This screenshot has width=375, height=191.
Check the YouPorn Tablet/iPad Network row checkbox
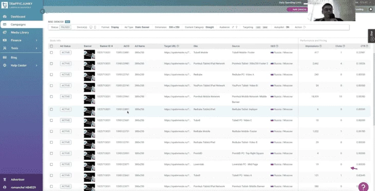[x=51, y=86]
